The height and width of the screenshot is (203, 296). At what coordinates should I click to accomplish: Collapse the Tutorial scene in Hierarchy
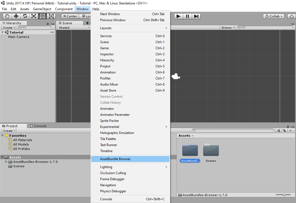click(2, 32)
